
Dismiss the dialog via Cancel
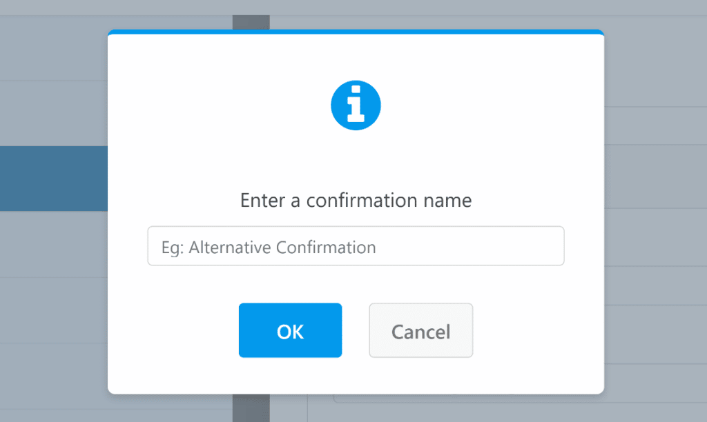(420, 330)
